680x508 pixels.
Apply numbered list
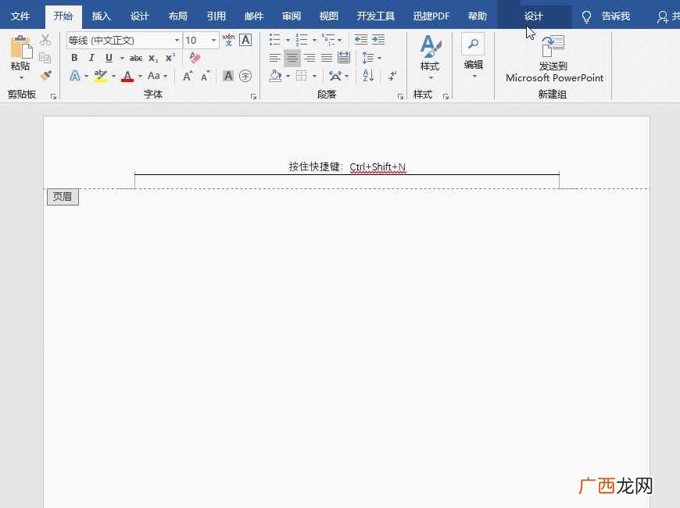pos(302,40)
